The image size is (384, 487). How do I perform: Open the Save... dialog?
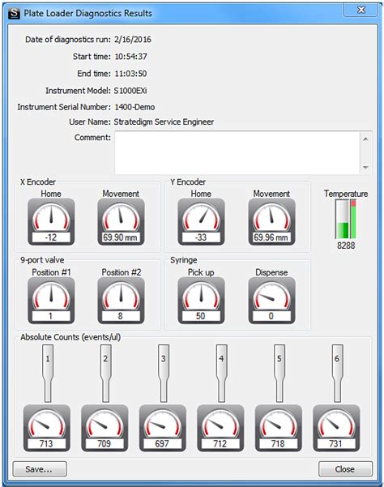pos(40,469)
